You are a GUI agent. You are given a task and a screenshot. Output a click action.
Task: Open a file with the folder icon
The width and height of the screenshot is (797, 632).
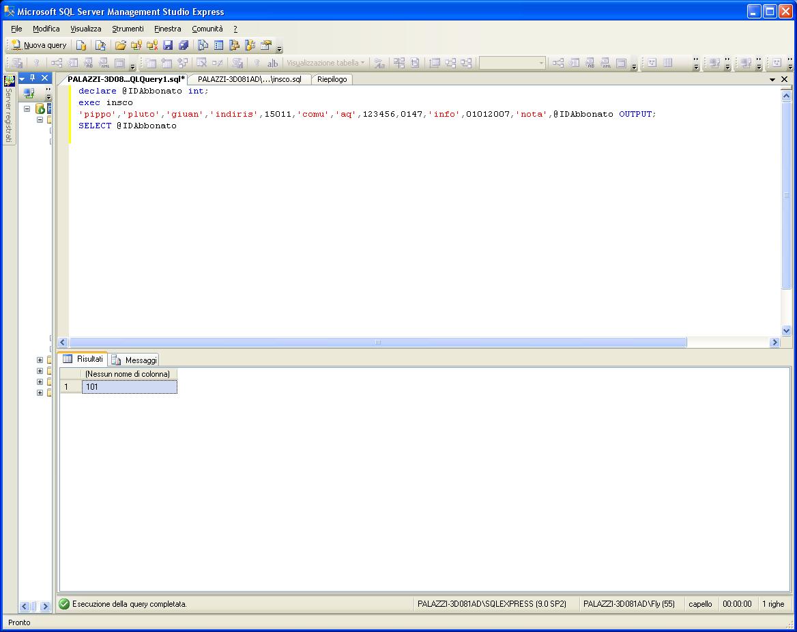[121, 45]
